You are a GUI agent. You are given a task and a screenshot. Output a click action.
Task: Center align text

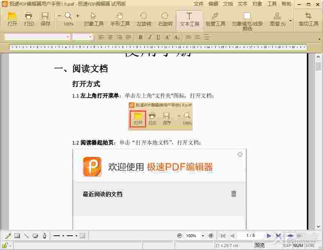[111, 37]
